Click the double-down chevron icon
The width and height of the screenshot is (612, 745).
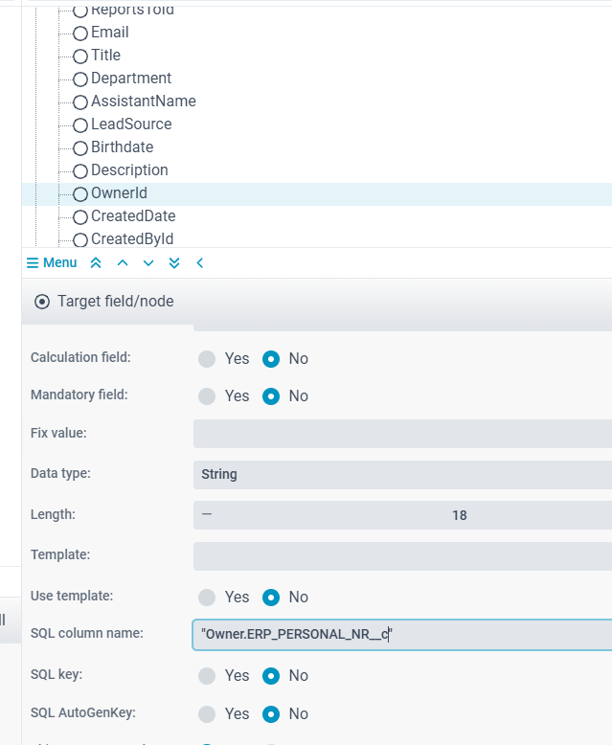[x=173, y=262]
